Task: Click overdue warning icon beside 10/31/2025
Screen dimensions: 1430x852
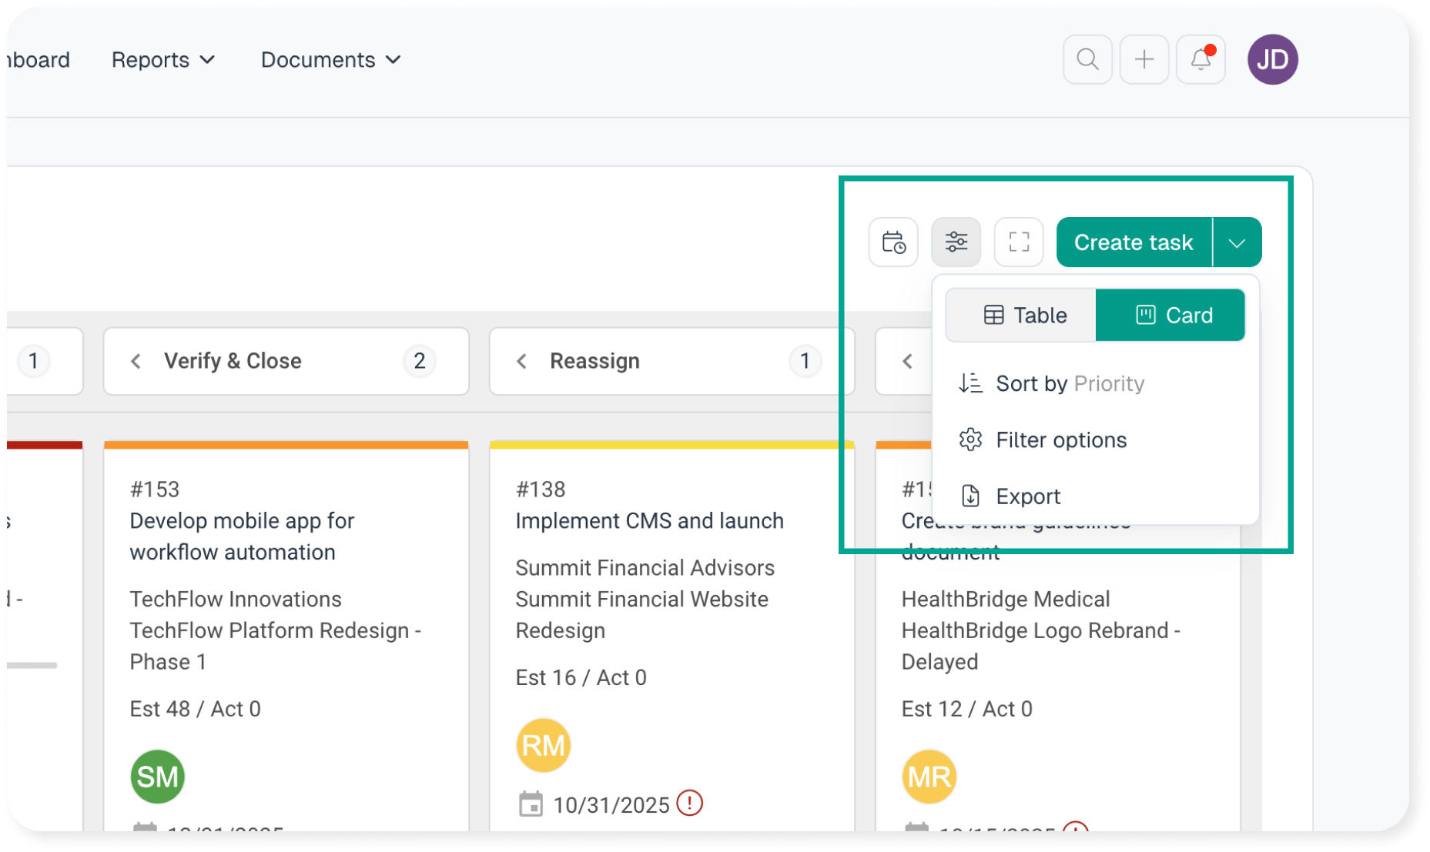Action: [690, 804]
